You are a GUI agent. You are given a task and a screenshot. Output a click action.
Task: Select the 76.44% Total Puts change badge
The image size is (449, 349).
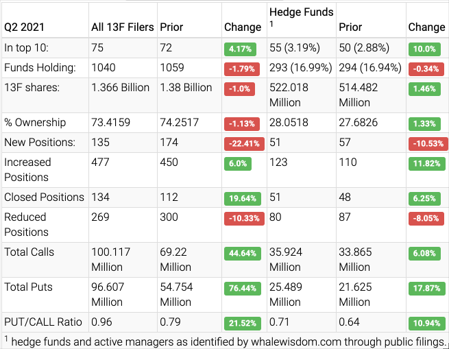click(242, 288)
